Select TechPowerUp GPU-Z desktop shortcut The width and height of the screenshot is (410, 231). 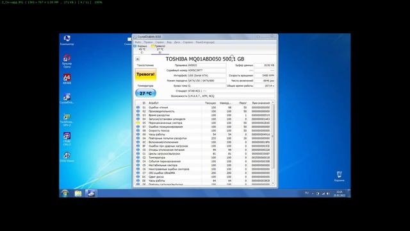point(67,120)
